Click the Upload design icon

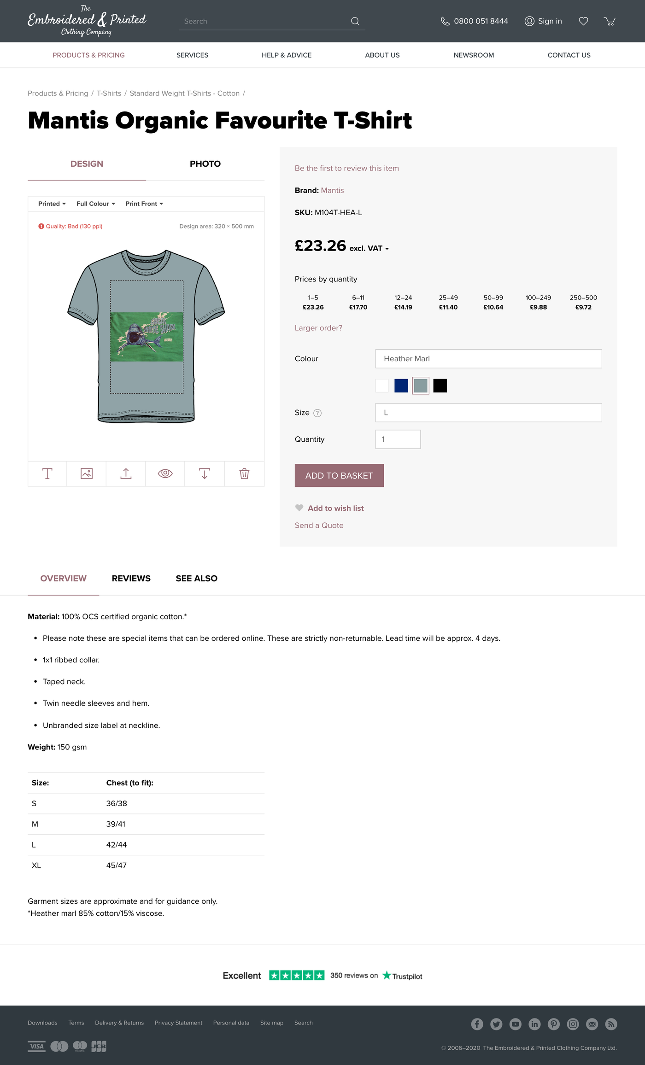126,474
